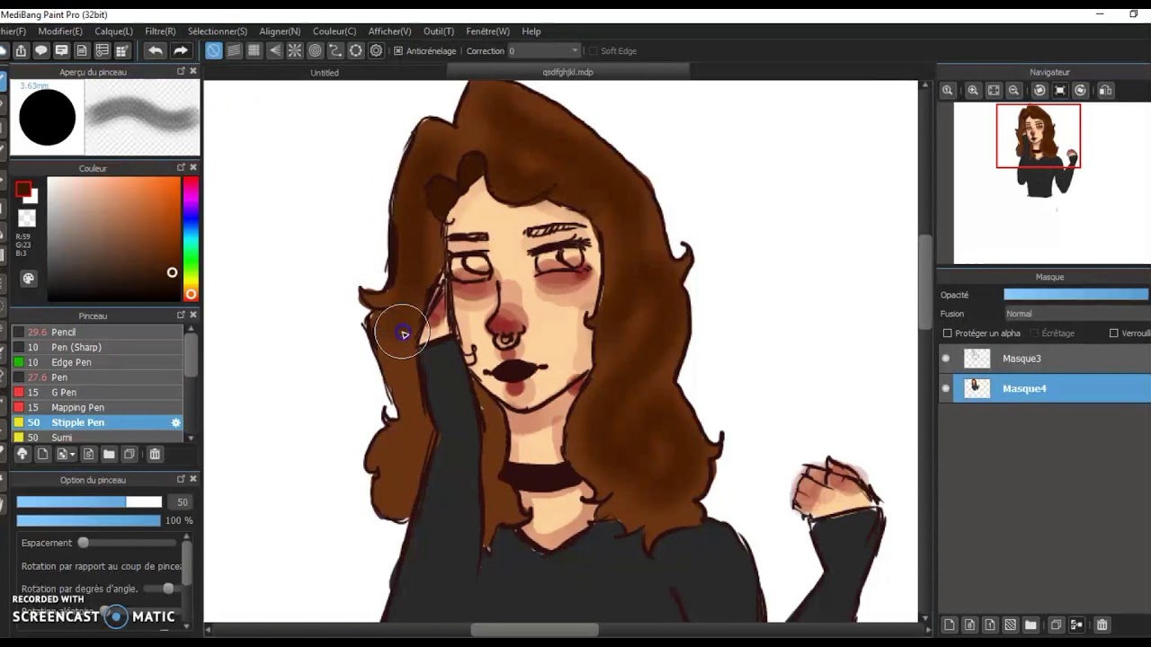This screenshot has height=647, width=1151.
Task: Open the Sélectionner(S) menu
Action: click(218, 31)
